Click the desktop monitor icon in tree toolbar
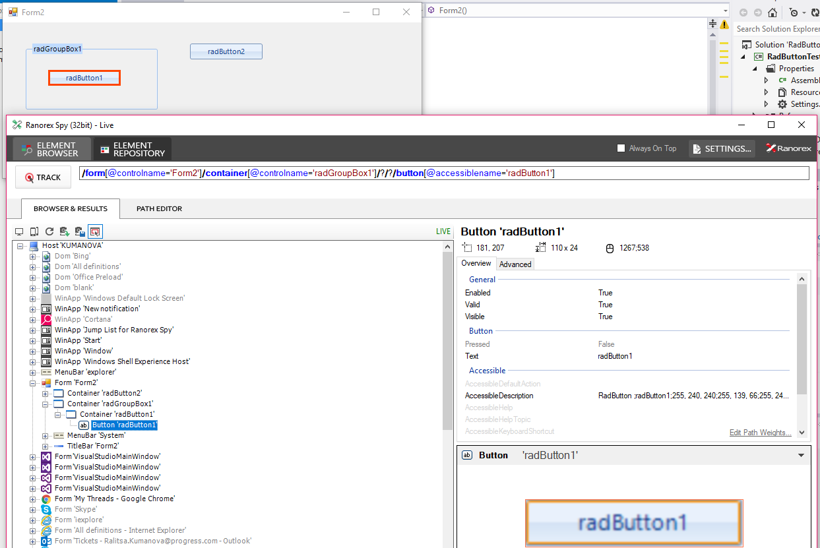 (19, 231)
